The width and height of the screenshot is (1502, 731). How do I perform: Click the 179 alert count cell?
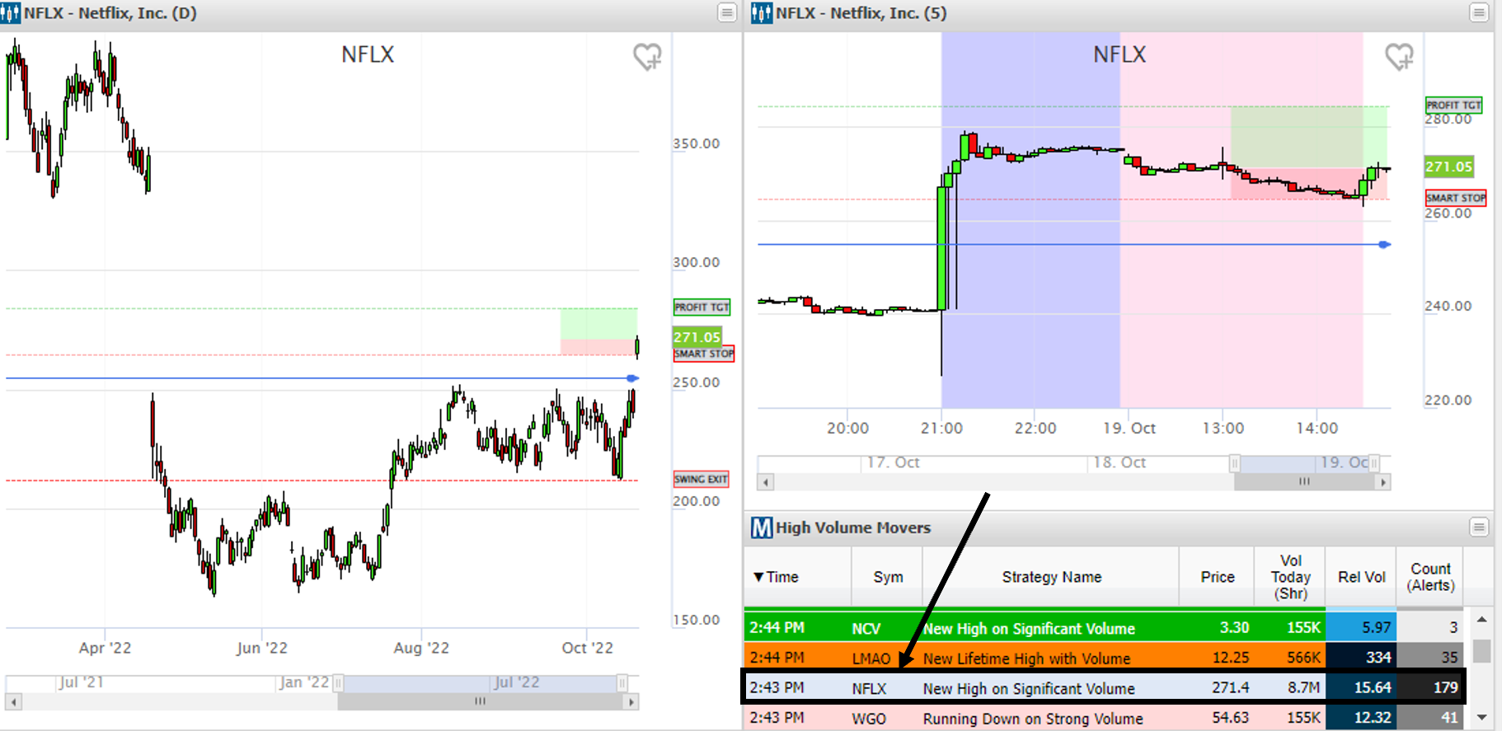(x=1430, y=687)
